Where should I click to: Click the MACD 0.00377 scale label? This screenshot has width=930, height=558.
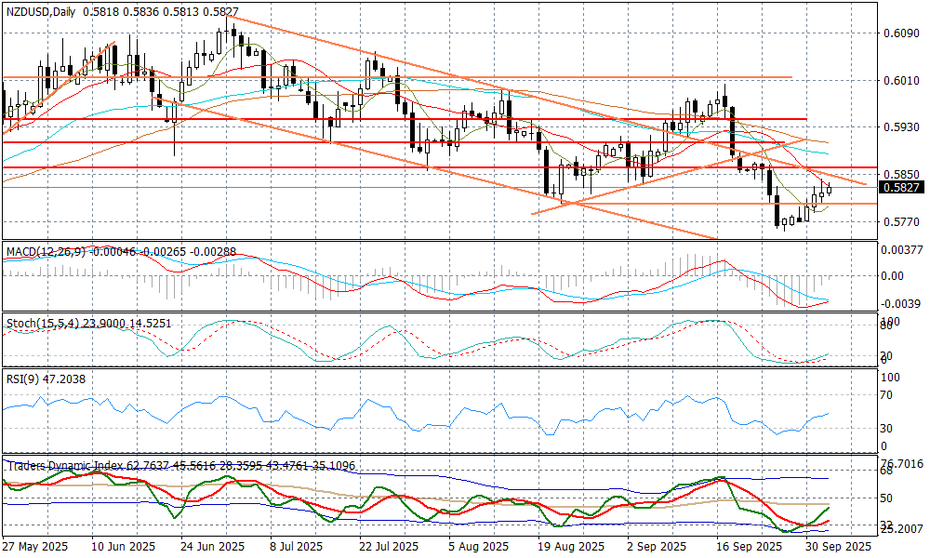900,248
